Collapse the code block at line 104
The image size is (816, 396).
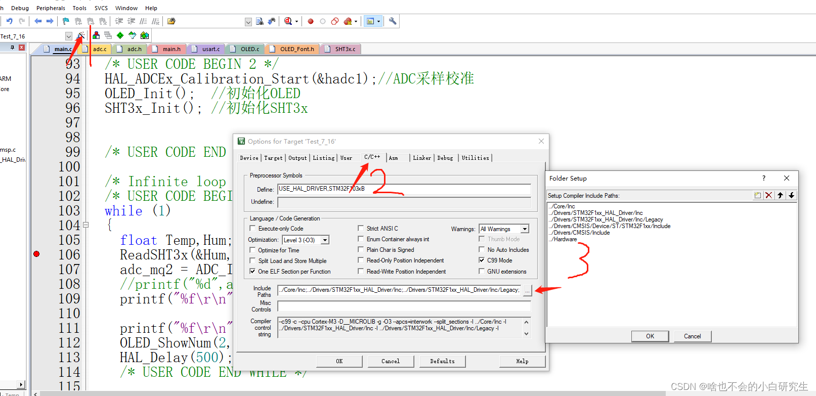(x=85, y=225)
